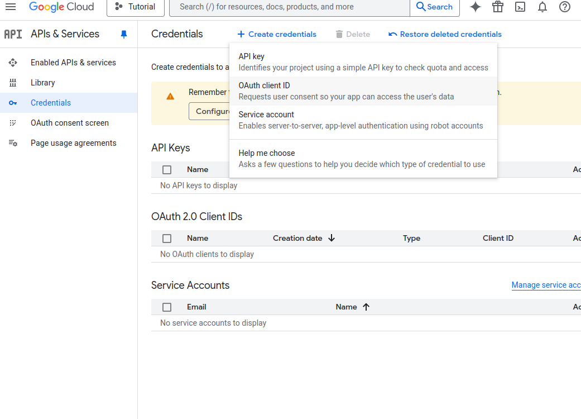Click Create credentials button

[x=277, y=34]
